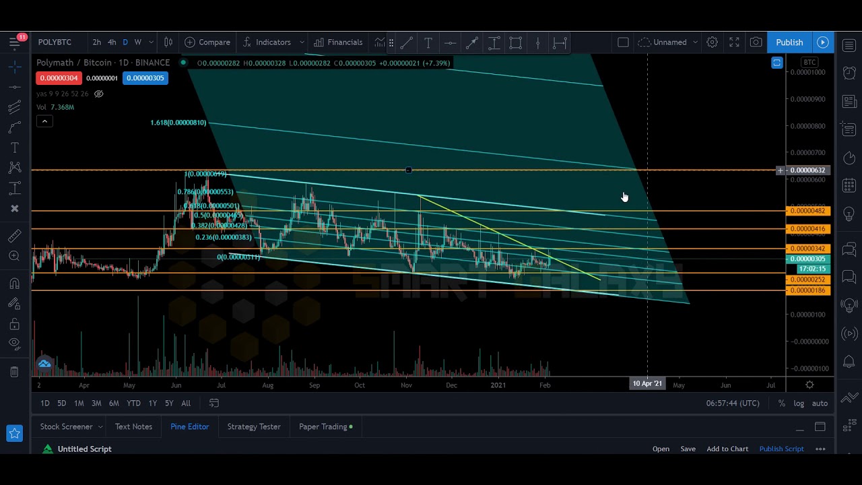862x485 pixels.
Task: Pick vertical line from floating toolbar
Action: [537, 43]
